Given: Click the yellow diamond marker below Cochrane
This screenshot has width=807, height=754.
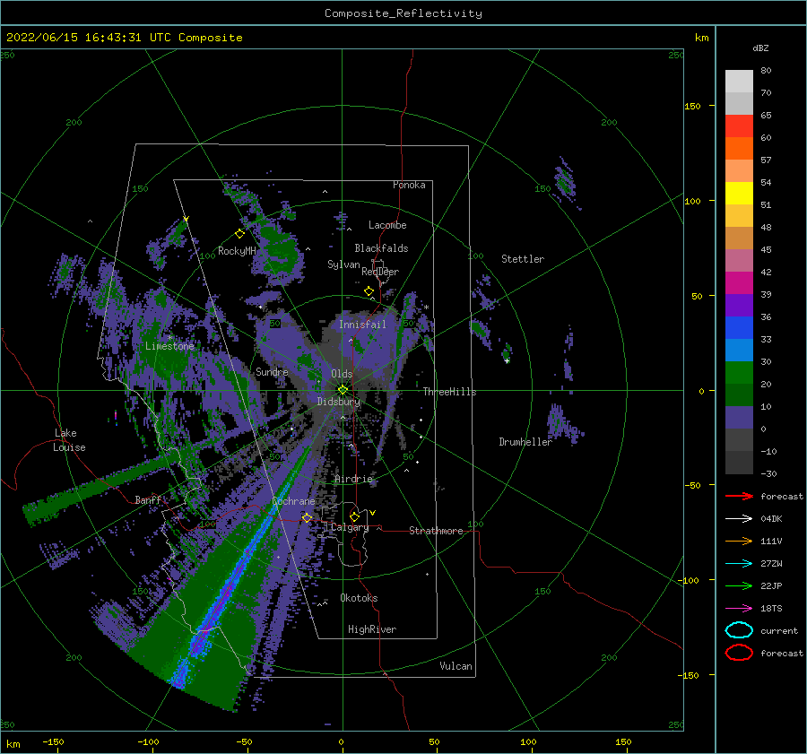Looking at the screenshot, I should coord(307,517).
